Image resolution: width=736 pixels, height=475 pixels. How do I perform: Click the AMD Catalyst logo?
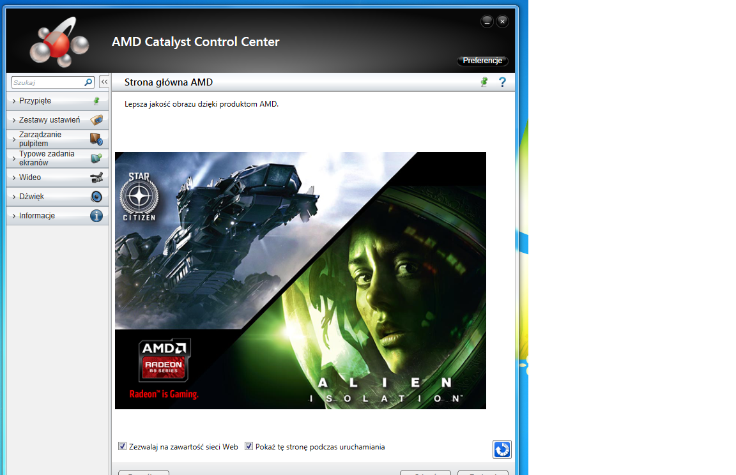59,41
